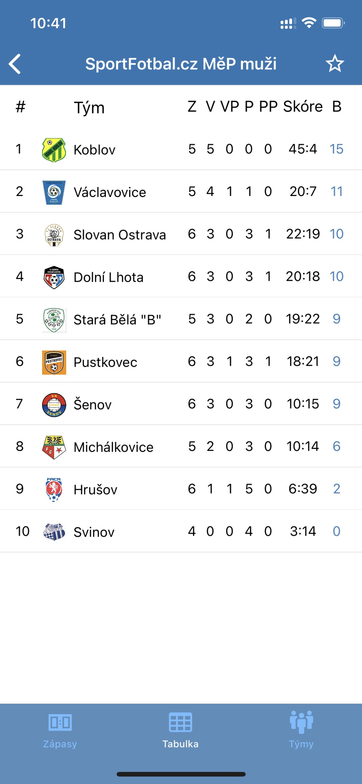Tap the Václavovice team logo
This screenshot has height=784, width=362.
(x=54, y=192)
